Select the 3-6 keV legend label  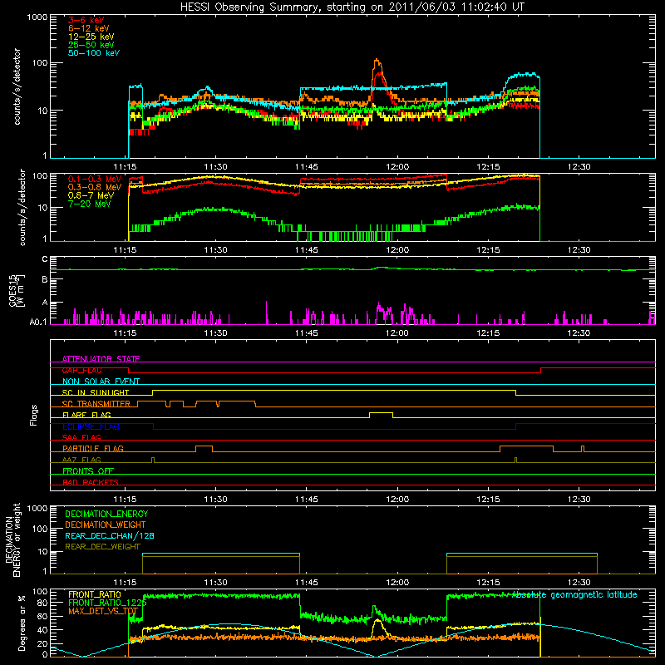(x=86, y=20)
